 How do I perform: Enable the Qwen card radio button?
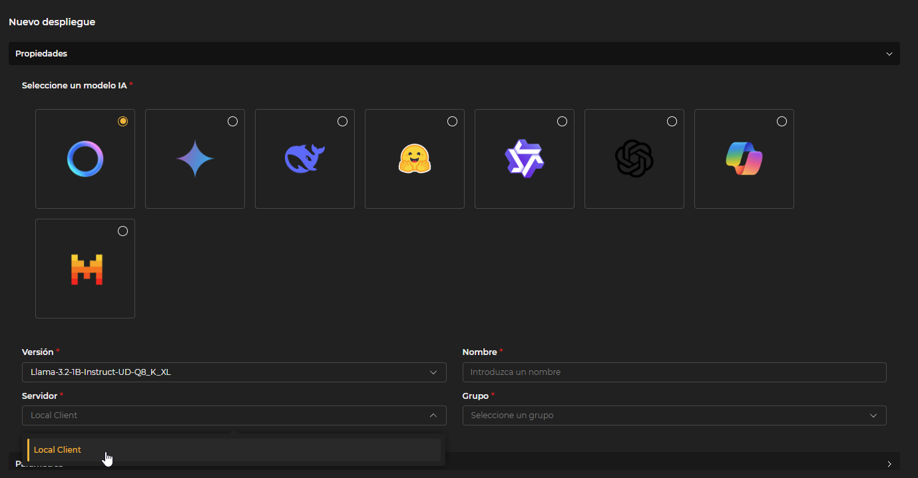pos(562,121)
